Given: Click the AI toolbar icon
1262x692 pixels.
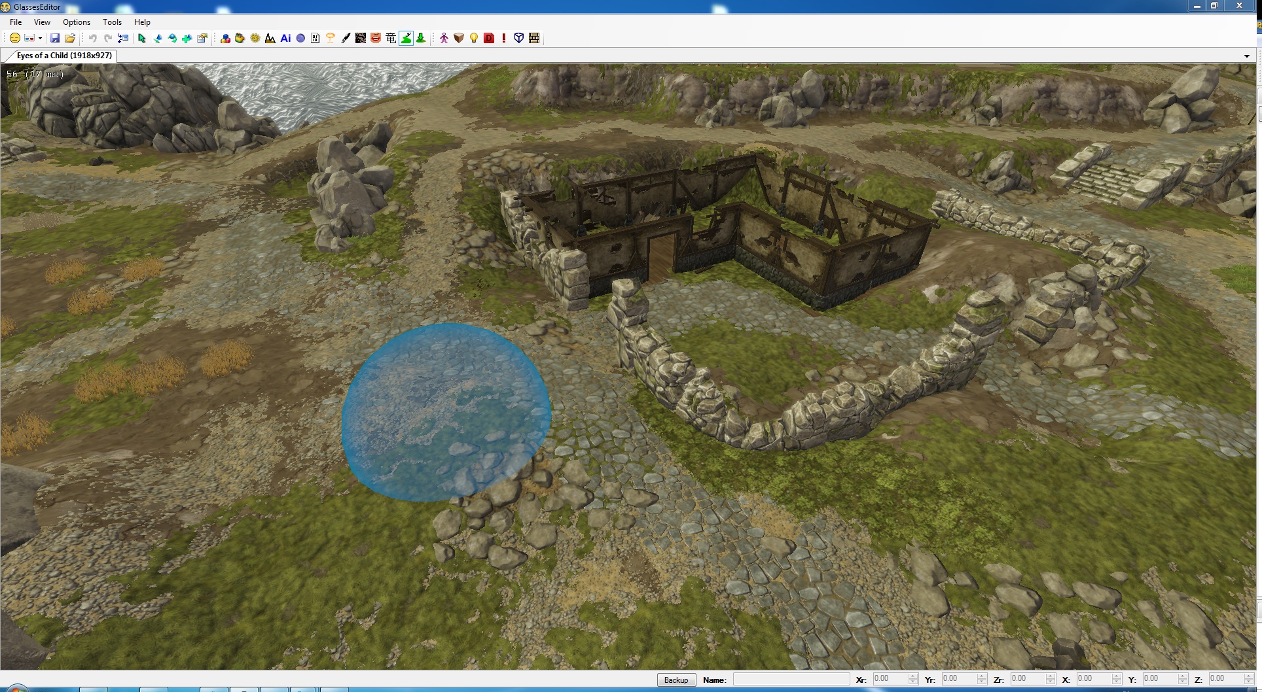Looking at the screenshot, I should (x=285, y=39).
